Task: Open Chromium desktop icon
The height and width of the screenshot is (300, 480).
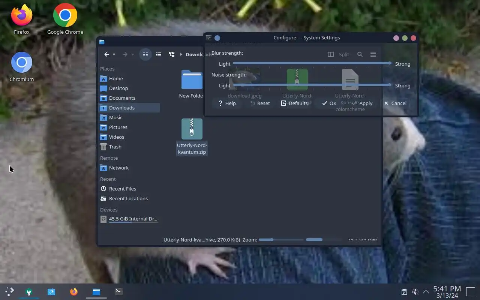Action: pos(22,67)
